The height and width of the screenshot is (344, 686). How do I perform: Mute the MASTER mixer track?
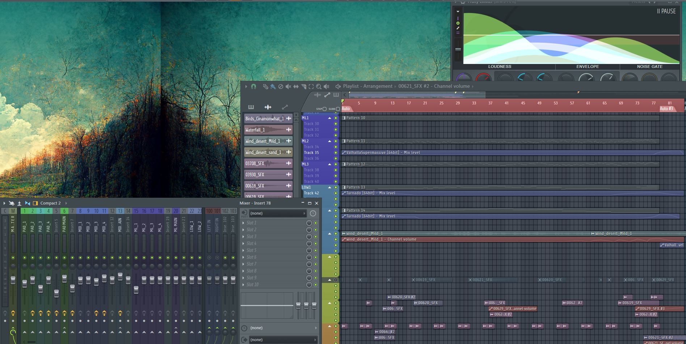pyautogui.click(x=13, y=258)
